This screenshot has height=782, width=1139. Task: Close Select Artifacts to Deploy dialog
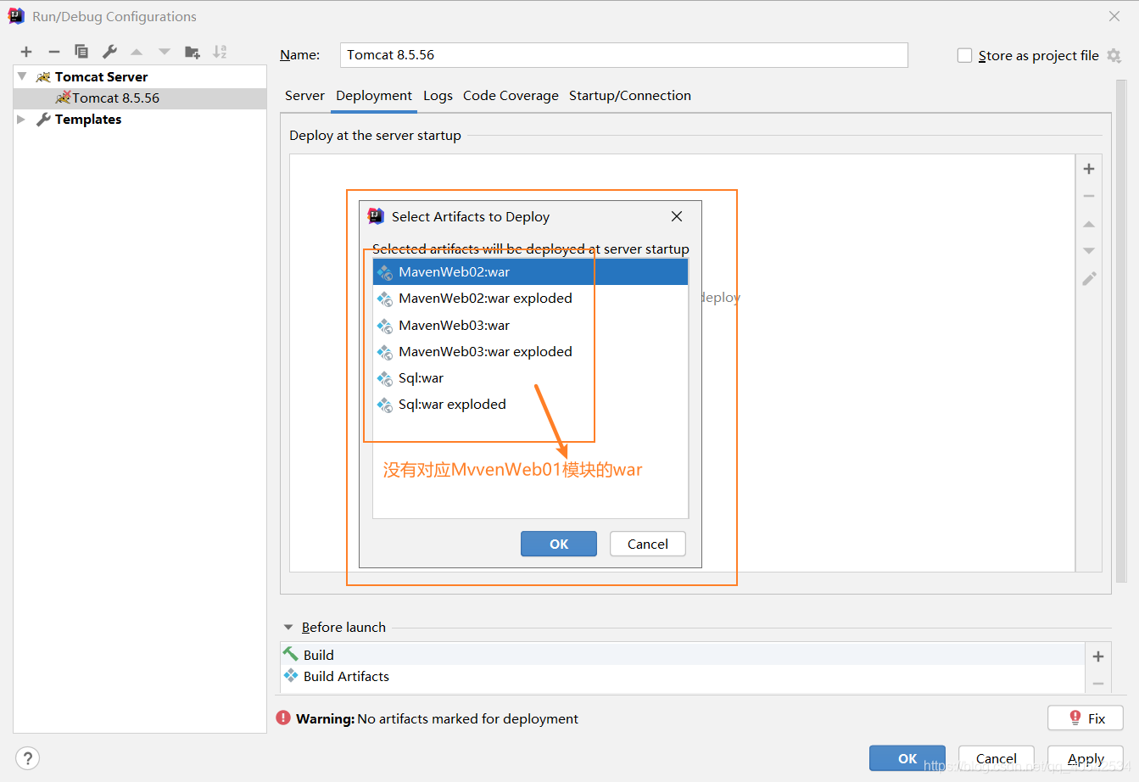point(677,216)
